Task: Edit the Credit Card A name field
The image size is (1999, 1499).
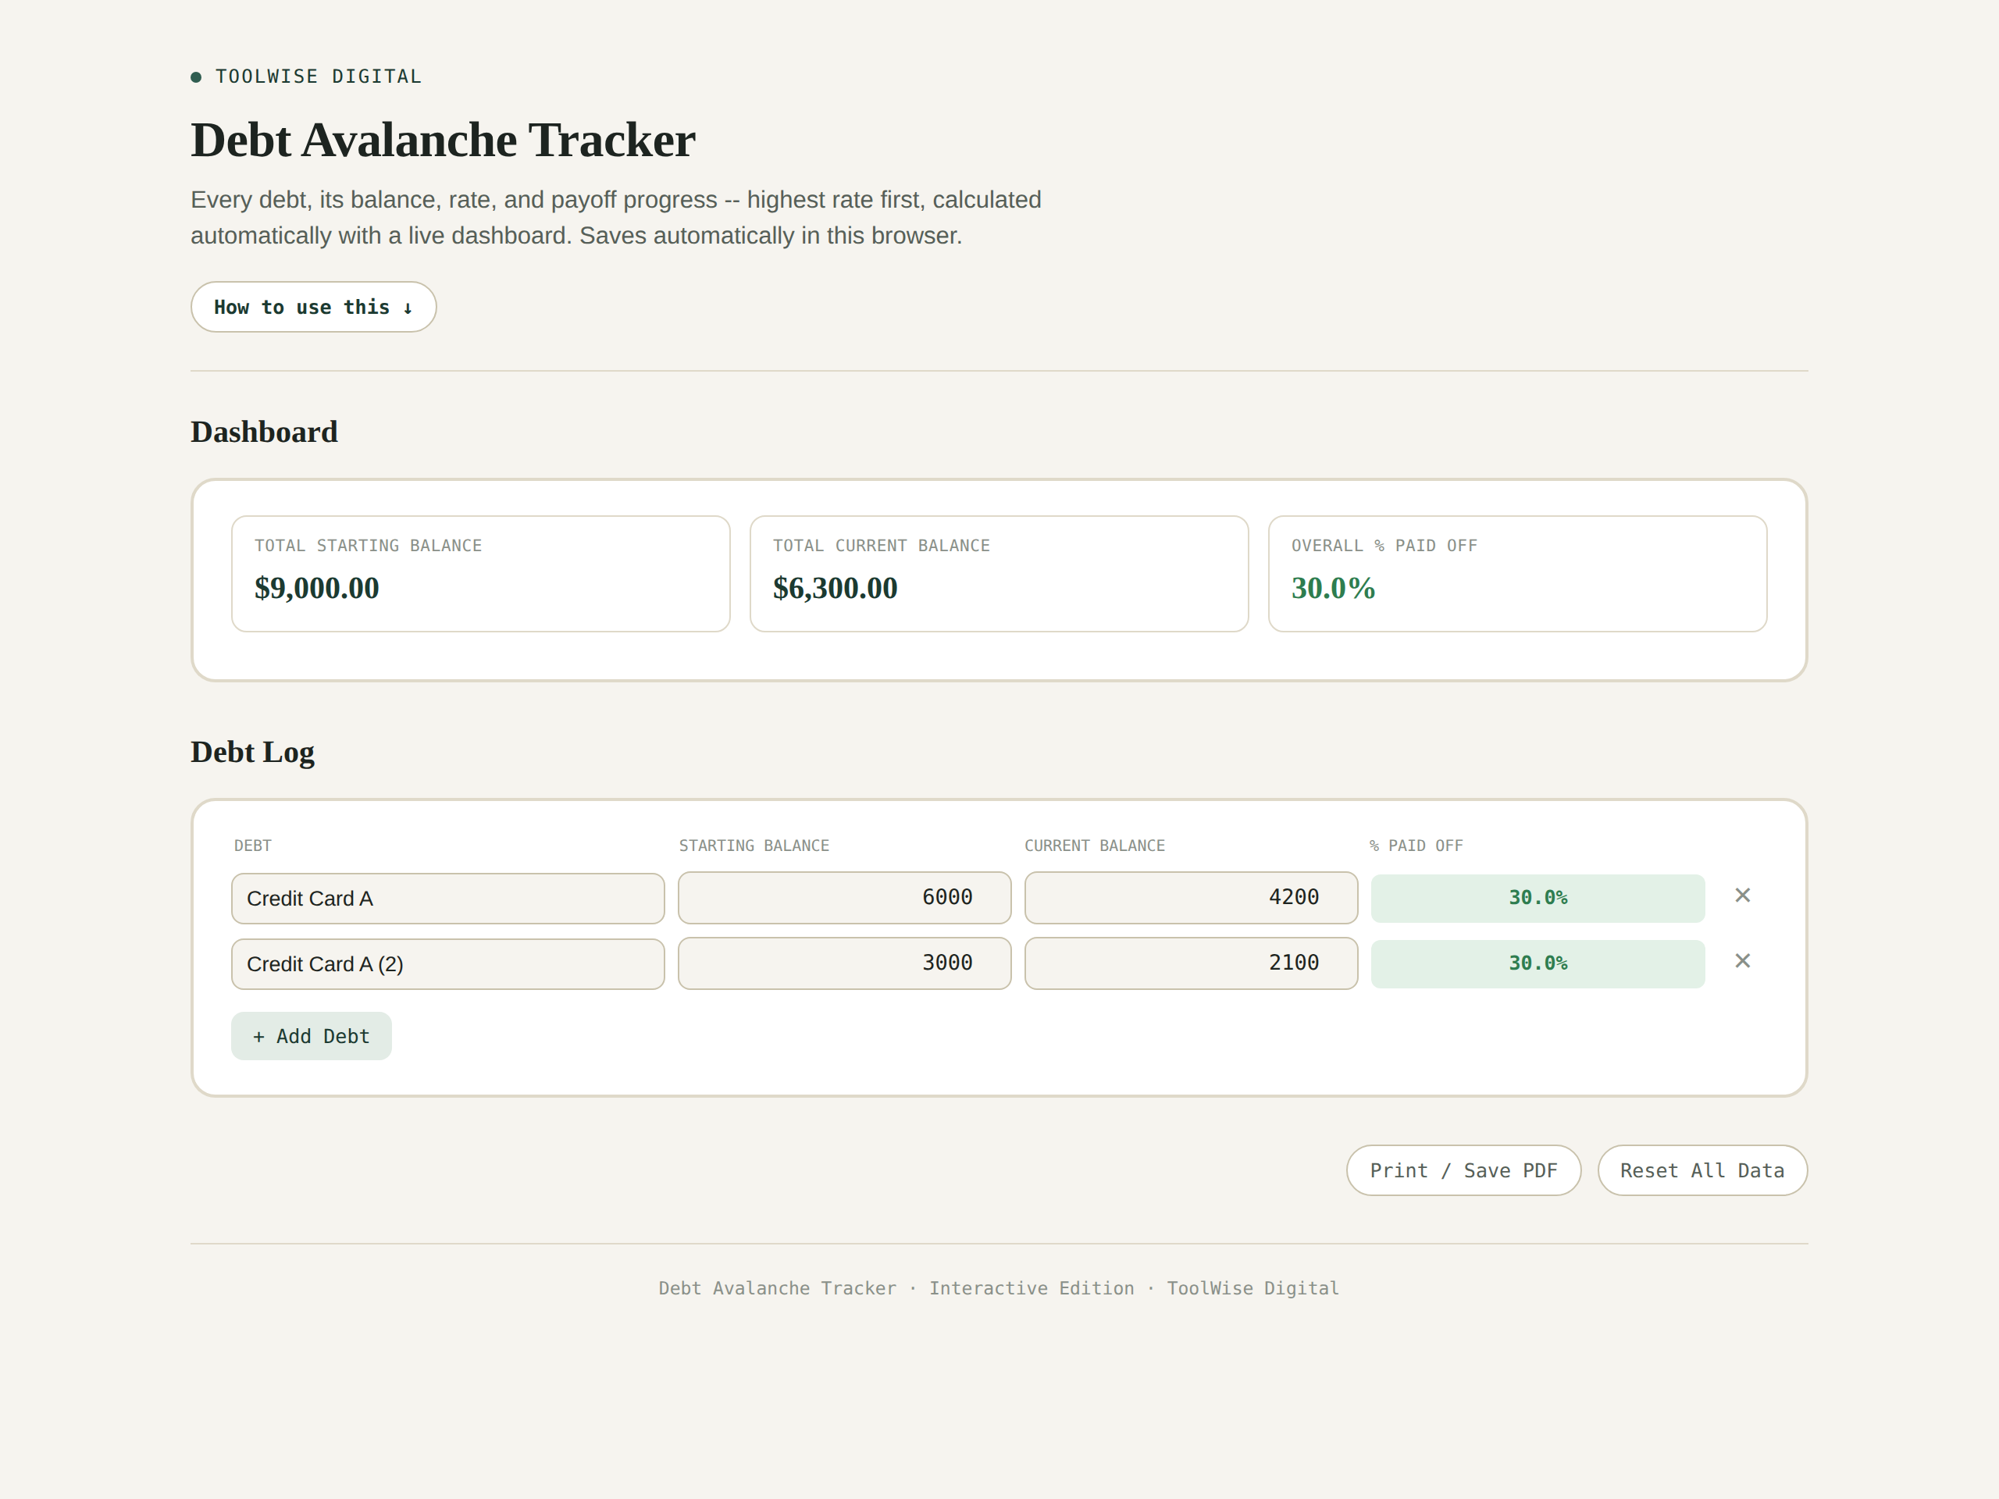Action: point(447,899)
